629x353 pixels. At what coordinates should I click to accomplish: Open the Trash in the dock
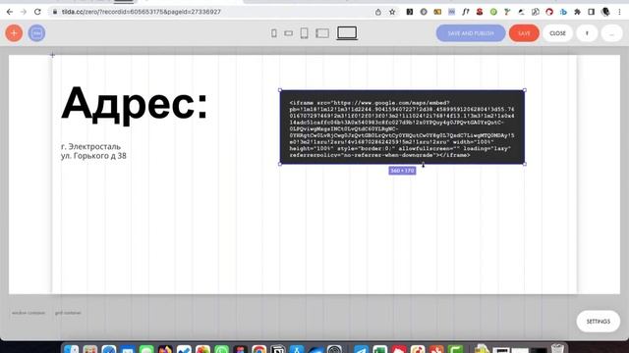click(557, 348)
